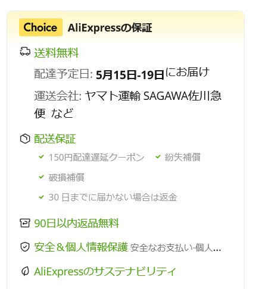256x289 pixels.
Task: Click the checkmark next to 紛失補償
Action: click(158, 157)
